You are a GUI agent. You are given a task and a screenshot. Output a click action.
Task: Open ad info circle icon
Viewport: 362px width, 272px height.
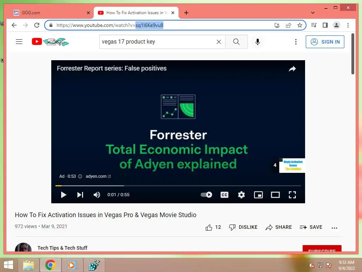pyautogui.click(x=80, y=176)
